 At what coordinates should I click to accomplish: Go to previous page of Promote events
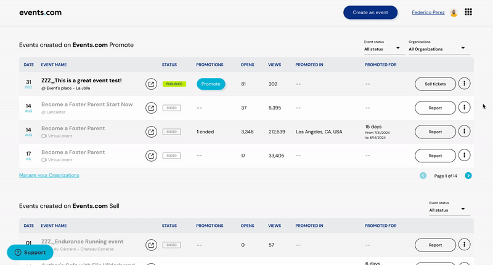coord(423,176)
